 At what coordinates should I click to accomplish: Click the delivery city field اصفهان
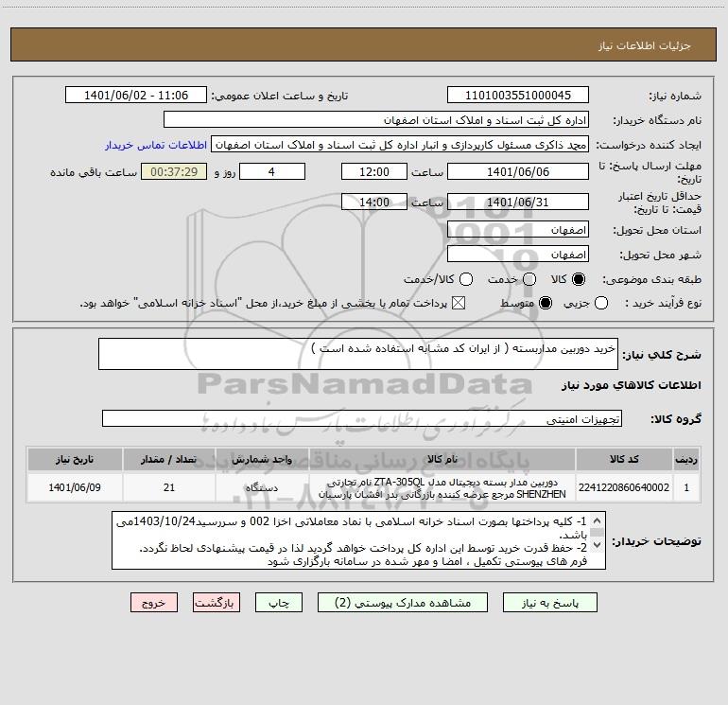coord(518,255)
